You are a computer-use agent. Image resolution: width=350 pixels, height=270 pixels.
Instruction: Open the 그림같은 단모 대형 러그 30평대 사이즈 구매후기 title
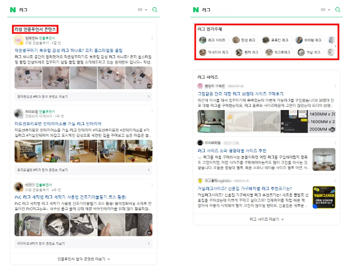coord(240,94)
